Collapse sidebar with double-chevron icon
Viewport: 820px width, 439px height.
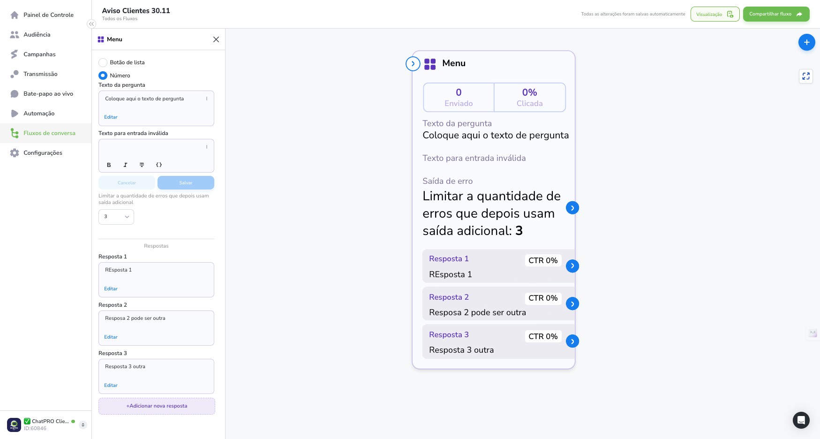[x=91, y=24]
